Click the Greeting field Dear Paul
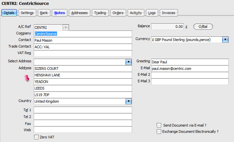The height and width of the screenshot is (142, 234). pyautogui.click(x=190, y=62)
